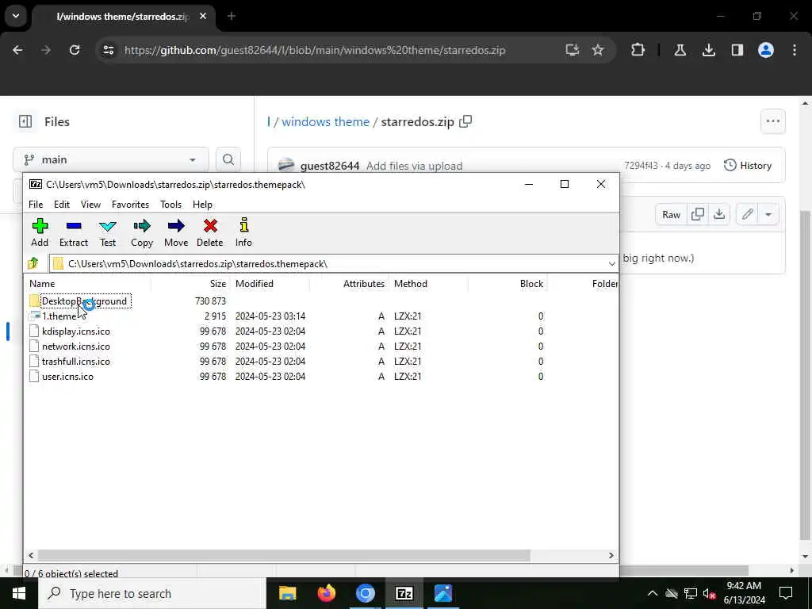Screen dimensions: 812x609
Task: Click the Raw button on GitHub
Action: tap(671, 214)
